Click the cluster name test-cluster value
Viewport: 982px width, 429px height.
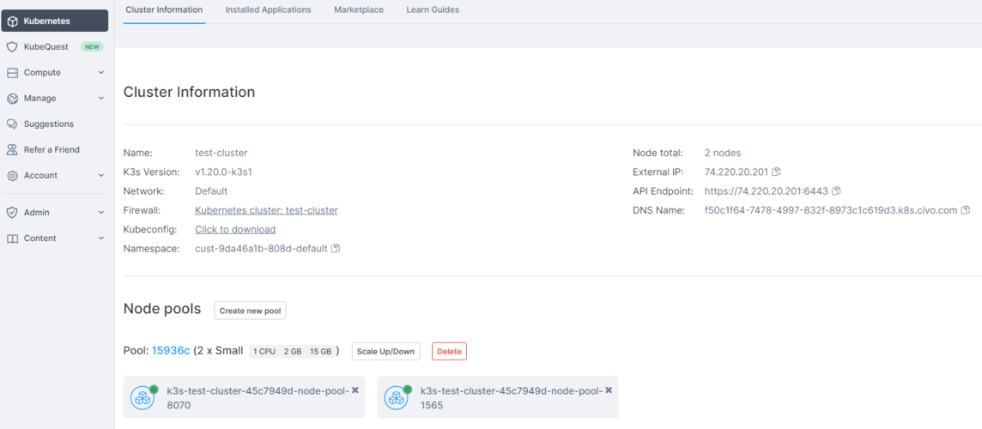coord(221,153)
